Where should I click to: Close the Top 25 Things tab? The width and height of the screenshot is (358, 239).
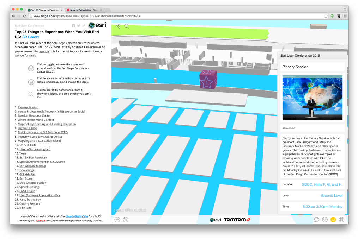(x=62, y=10)
